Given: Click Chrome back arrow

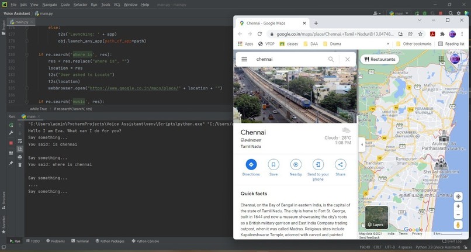Looking at the screenshot, I should (x=240, y=34).
